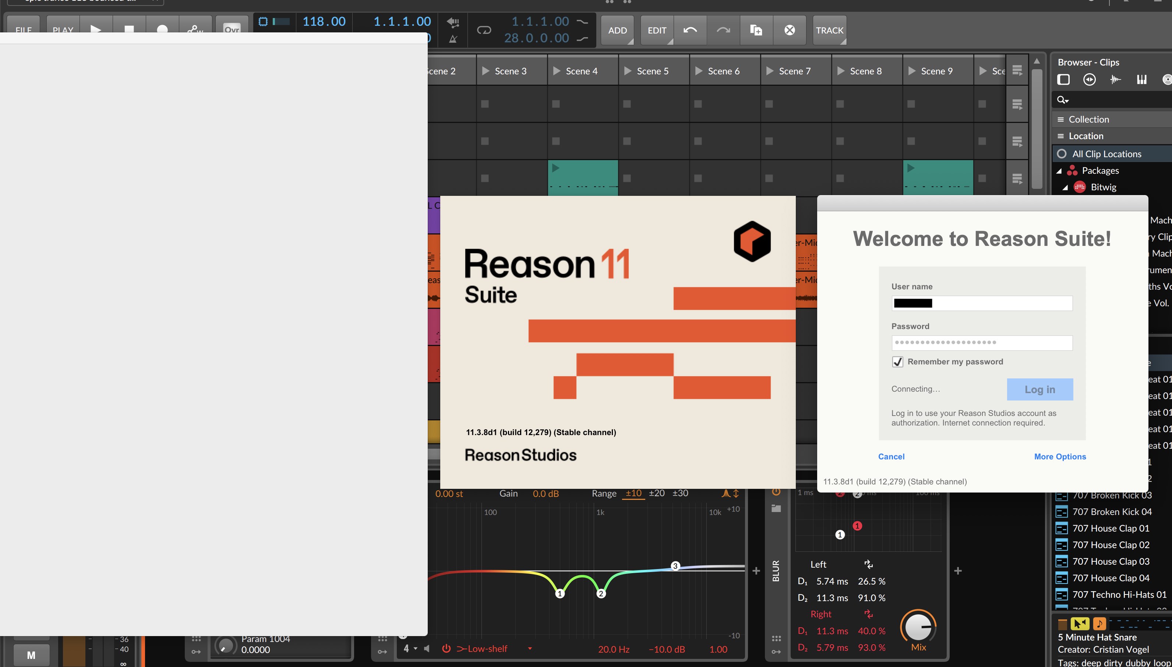Click EQ band node 1
1172x667 pixels.
click(x=559, y=594)
